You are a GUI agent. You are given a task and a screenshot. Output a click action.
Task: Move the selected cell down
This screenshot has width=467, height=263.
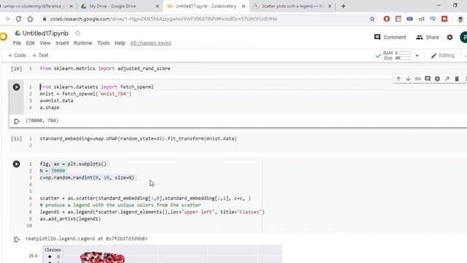coord(408,79)
